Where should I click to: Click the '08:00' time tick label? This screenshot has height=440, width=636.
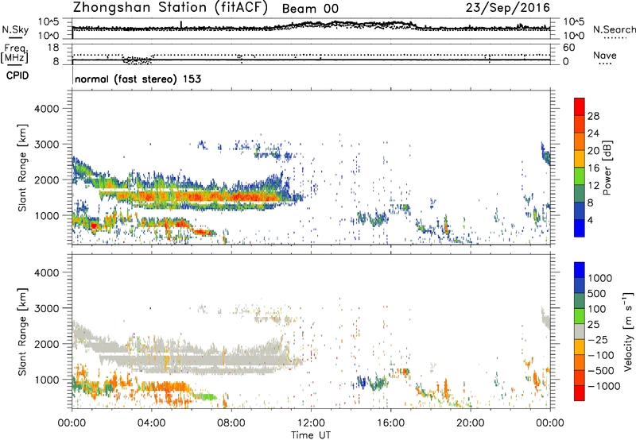(231, 423)
